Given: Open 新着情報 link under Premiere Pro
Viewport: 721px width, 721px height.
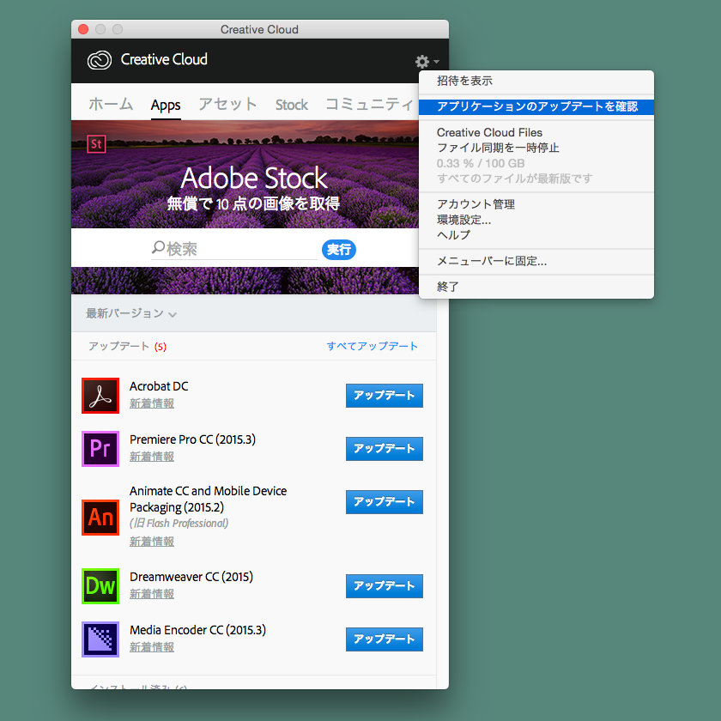Looking at the screenshot, I should [x=152, y=457].
